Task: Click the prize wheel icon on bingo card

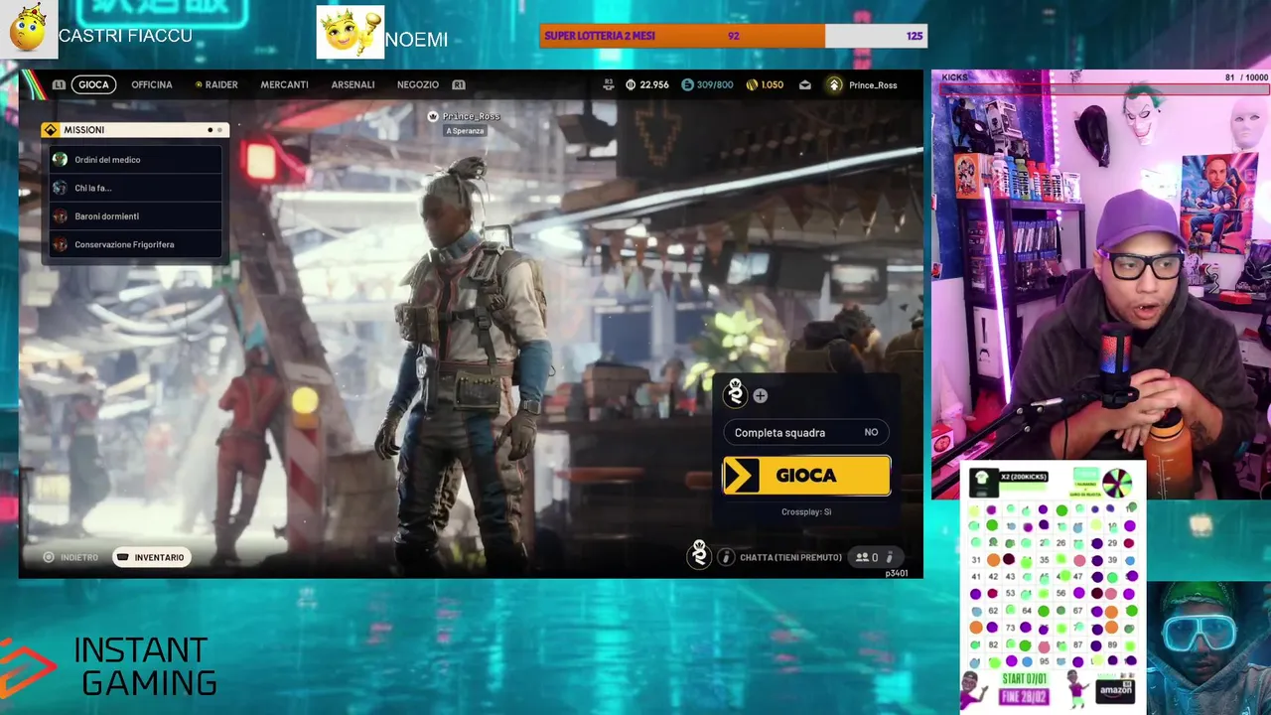Action: point(1117,482)
